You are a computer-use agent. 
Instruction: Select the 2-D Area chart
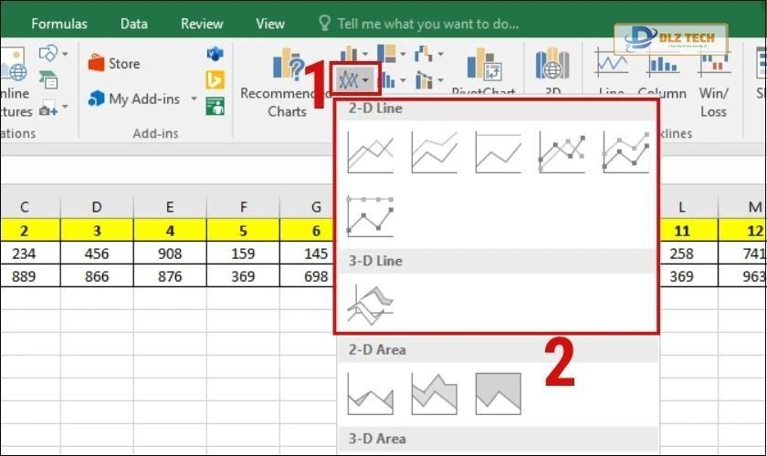pos(370,393)
